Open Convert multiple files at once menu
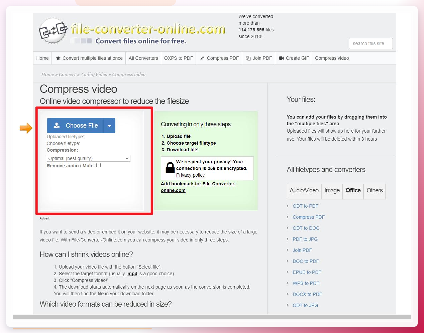This screenshot has height=333, width=424. 89,58
